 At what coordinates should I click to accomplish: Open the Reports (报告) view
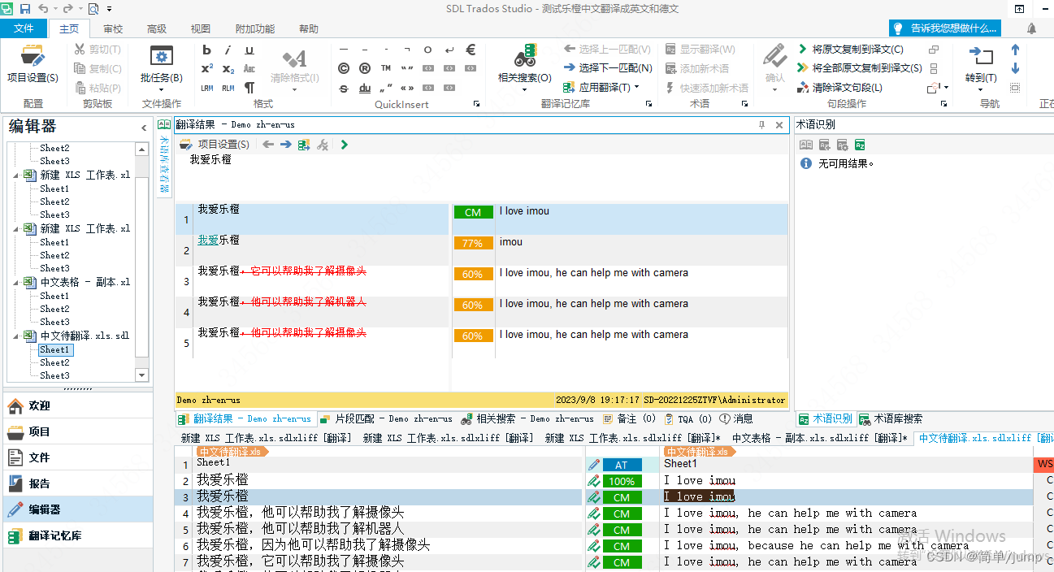(x=76, y=483)
